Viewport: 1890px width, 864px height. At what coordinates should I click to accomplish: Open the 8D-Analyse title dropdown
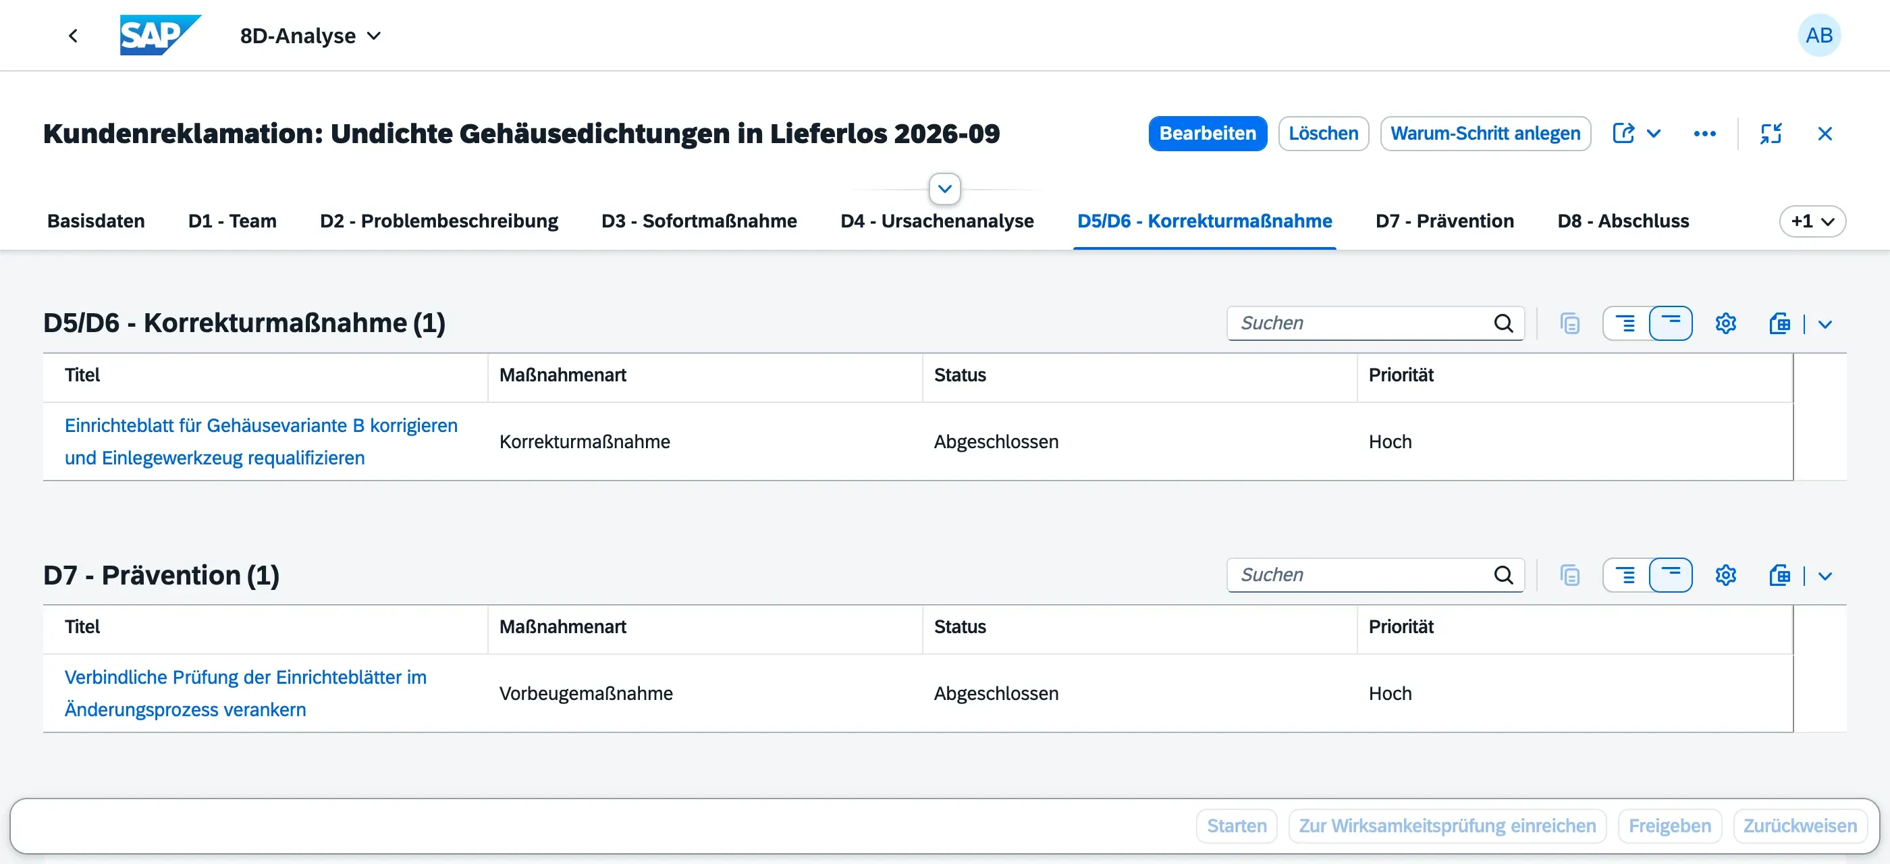(x=310, y=35)
